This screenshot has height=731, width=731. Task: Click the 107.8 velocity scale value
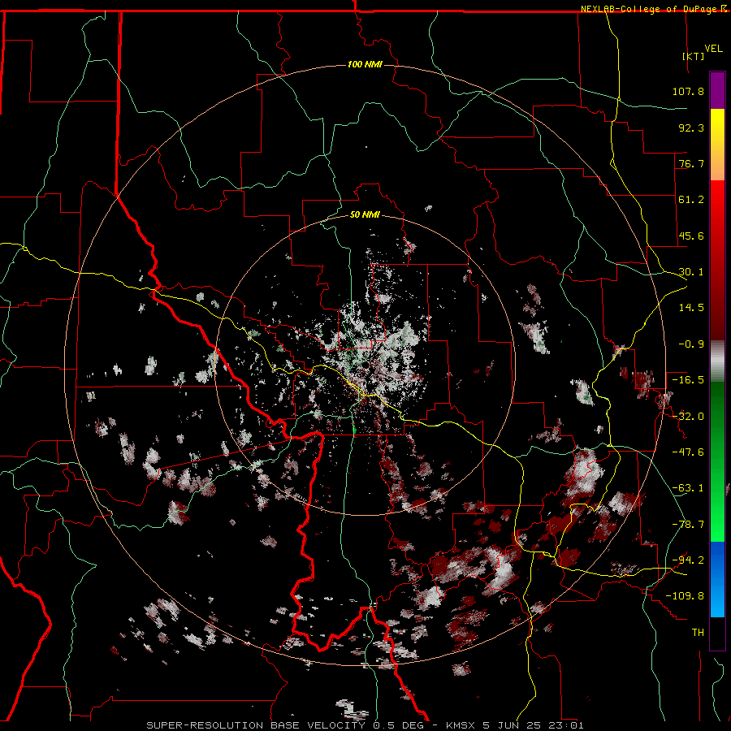(688, 91)
